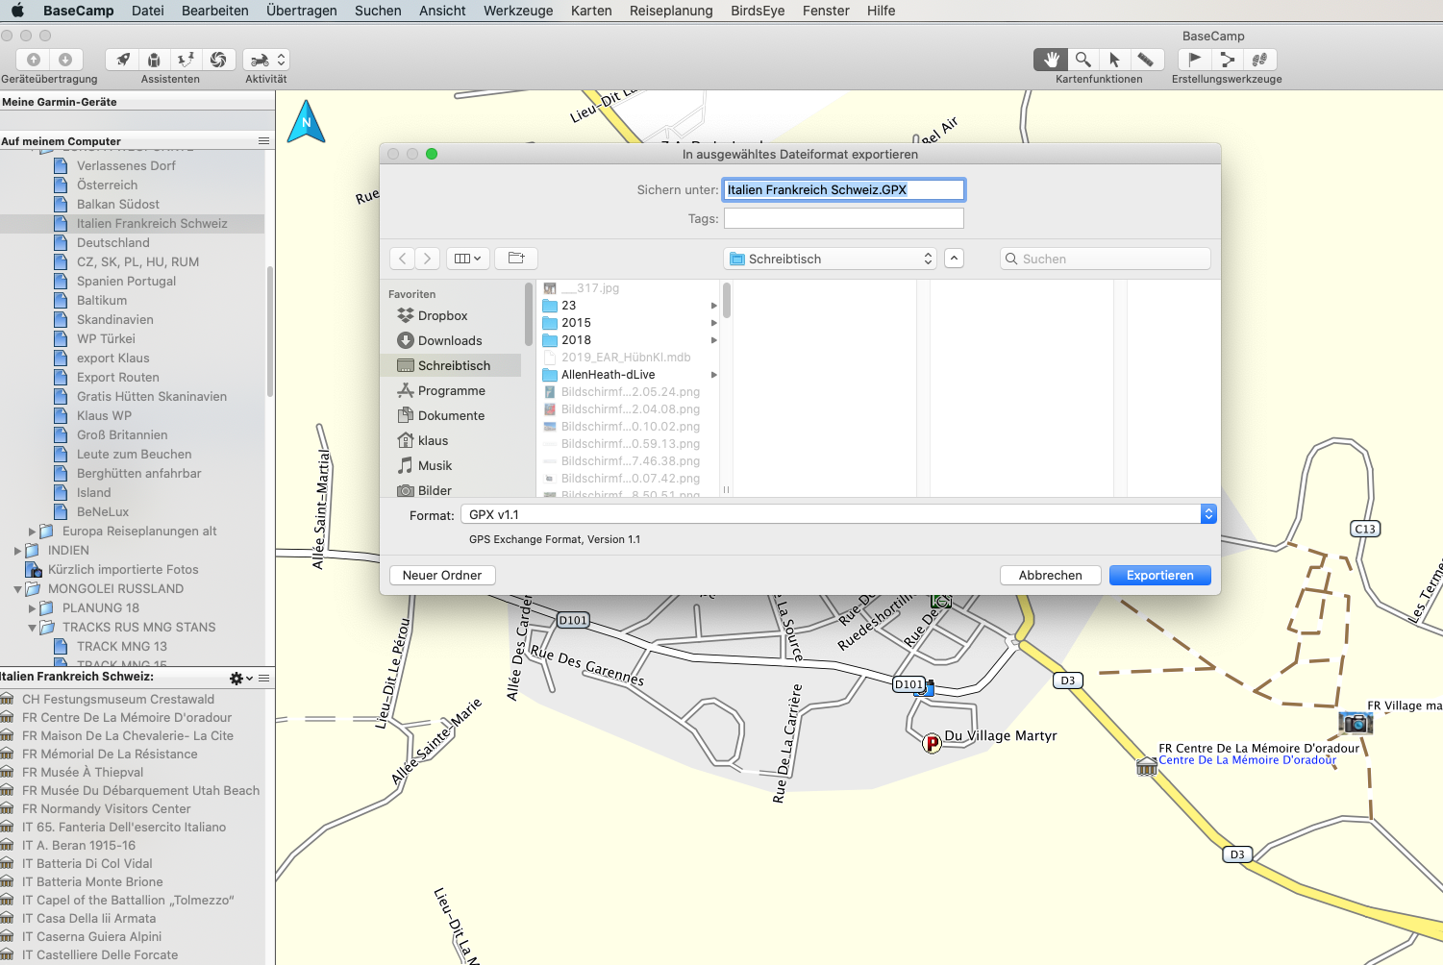1443x965 pixels.
Task: Open the Apple menu
Action: click(x=17, y=11)
